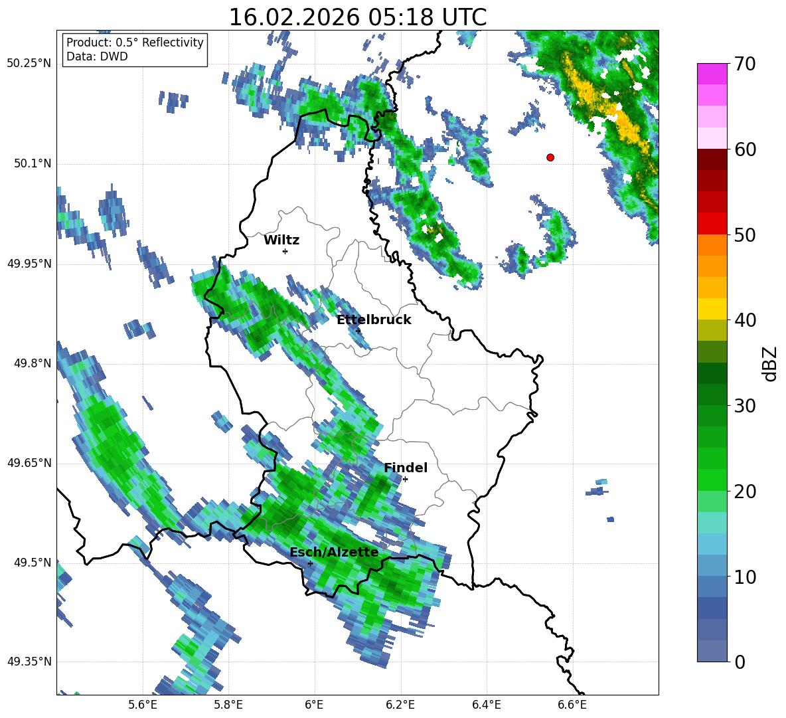Viewport: 786px width, 718px height.
Task: Click the 40 tick label on colorbar
Action: point(745,320)
